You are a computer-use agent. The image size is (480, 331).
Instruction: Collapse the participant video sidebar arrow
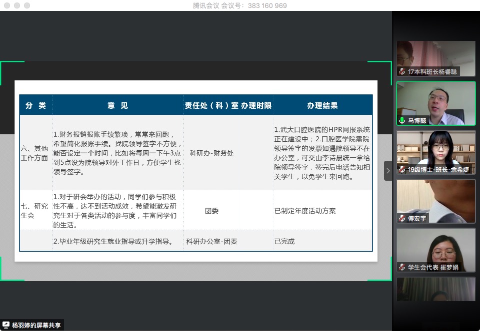[388, 171]
